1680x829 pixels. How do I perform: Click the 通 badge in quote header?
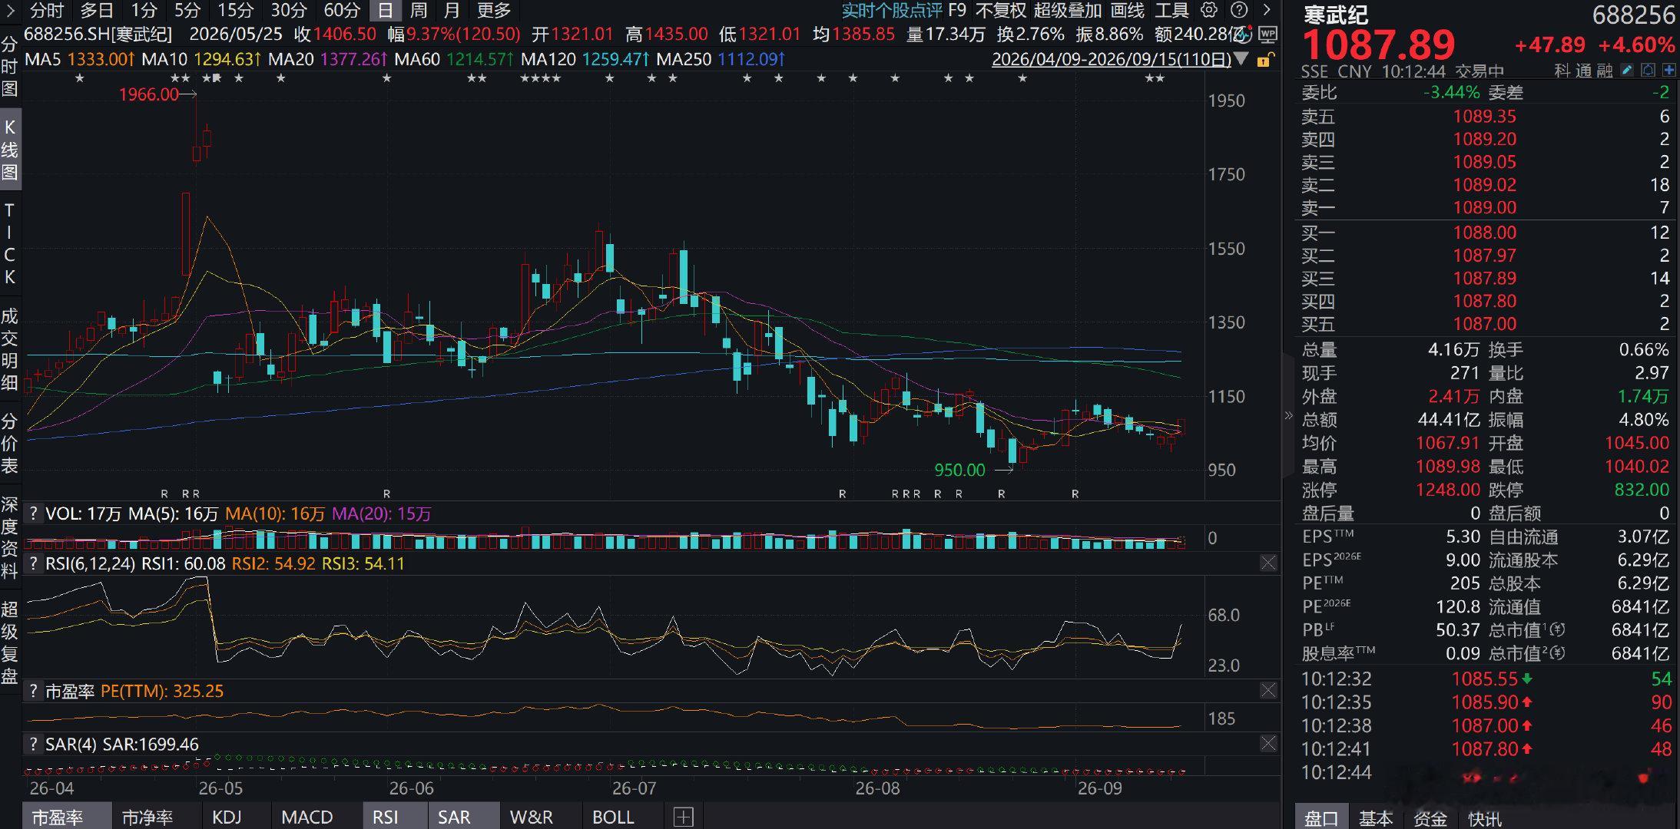pos(1583,71)
